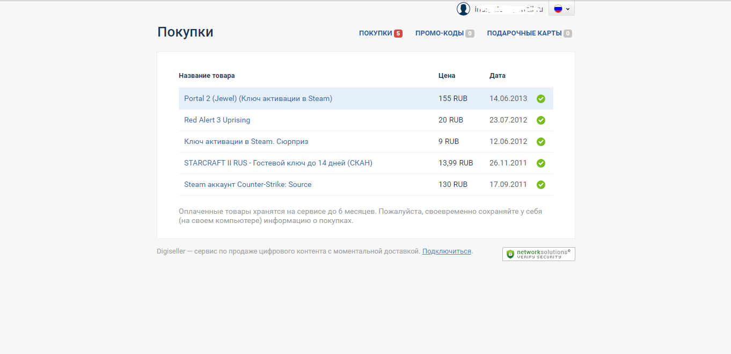731x354 pixels.
Task: Click the account email text in header
Action: 509,9
